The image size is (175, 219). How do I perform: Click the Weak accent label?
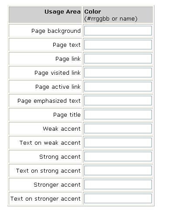(x=62, y=129)
